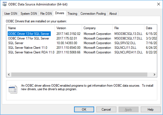Click the ODBC driver info icon
163x115 pixels.
point(13,89)
